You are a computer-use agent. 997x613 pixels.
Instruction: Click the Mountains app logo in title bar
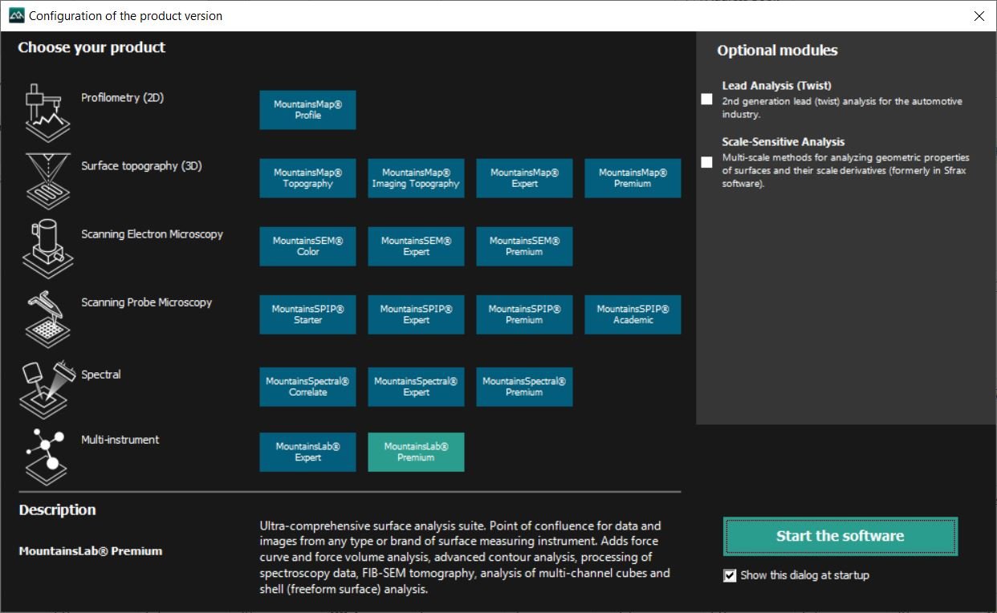click(x=16, y=16)
